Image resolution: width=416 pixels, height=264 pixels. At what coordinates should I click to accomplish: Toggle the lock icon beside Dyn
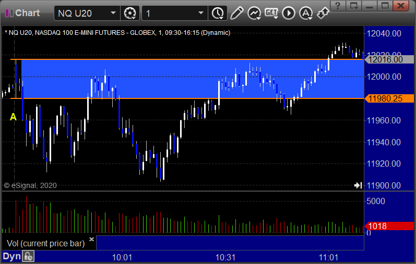point(28,256)
